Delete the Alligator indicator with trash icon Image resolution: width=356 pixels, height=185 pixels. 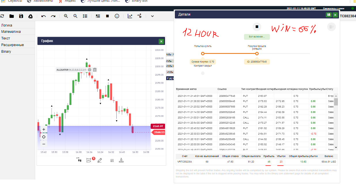(x=95, y=70)
